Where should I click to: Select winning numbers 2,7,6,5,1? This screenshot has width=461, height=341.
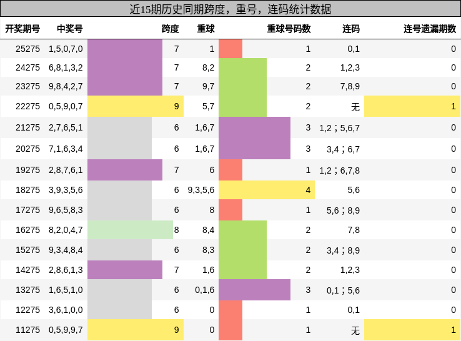click(x=66, y=127)
